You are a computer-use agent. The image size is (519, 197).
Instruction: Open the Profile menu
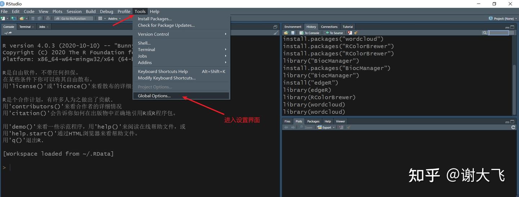[124, 12]
